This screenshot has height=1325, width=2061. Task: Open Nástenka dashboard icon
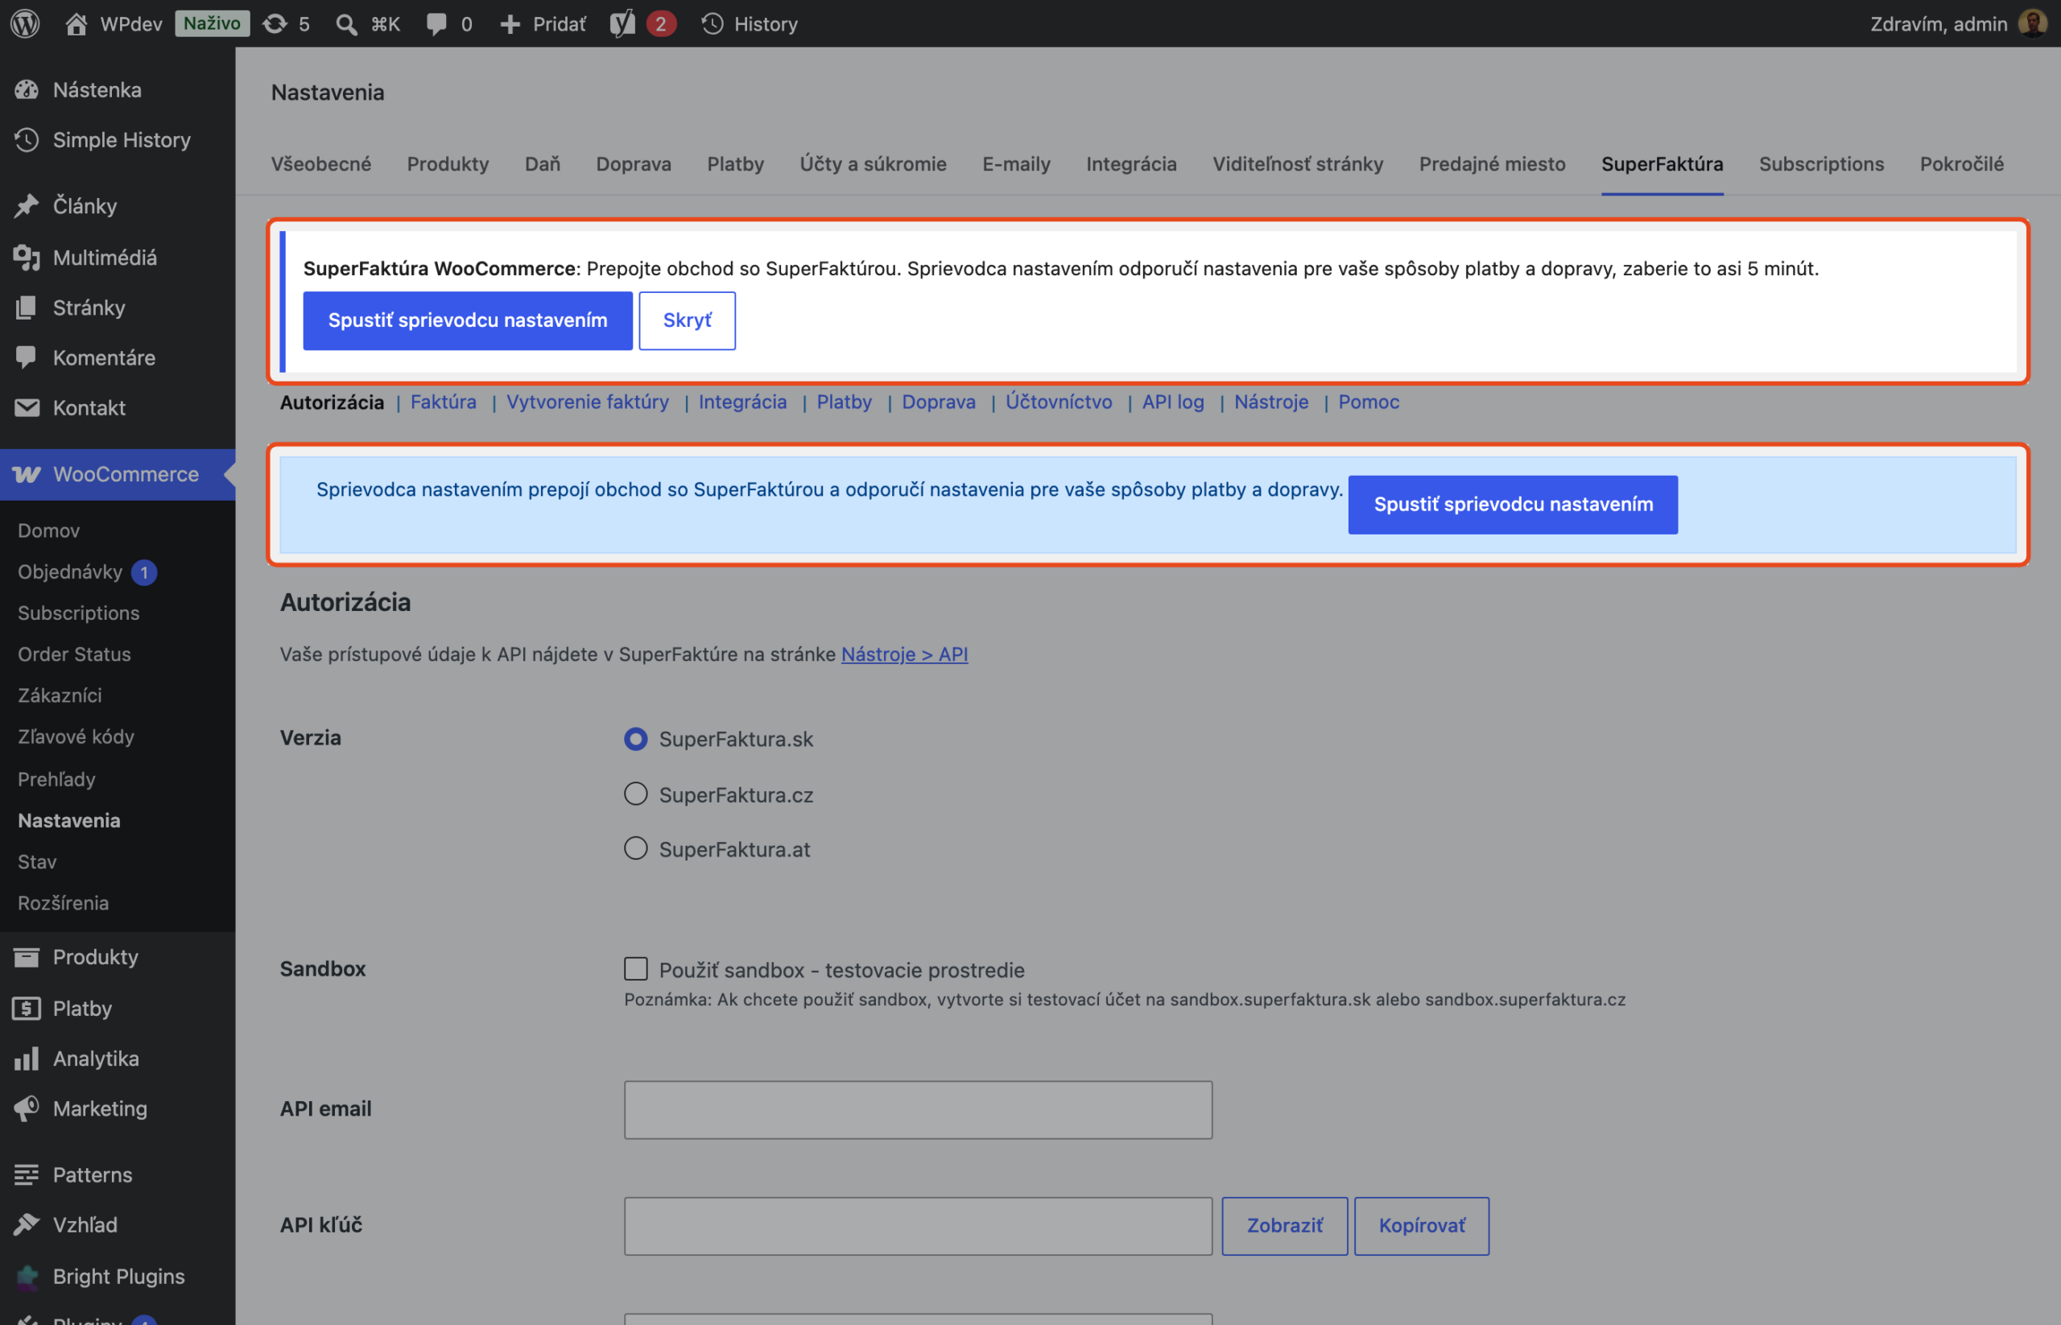coord(27,89)
